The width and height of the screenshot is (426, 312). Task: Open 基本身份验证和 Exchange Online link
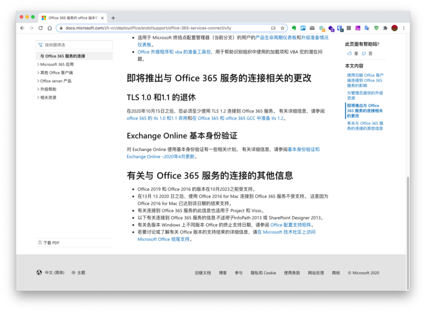[223, 153]
